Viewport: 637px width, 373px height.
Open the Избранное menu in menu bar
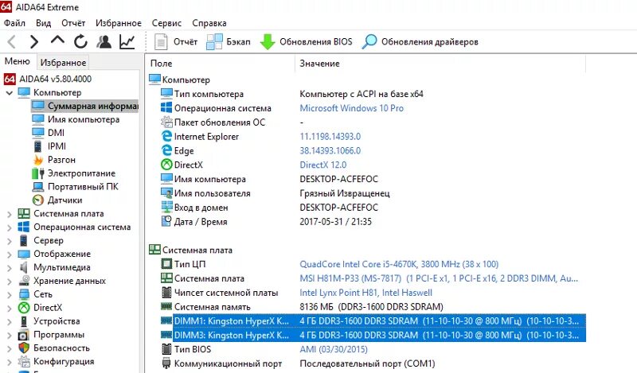click(x=118, y=23)
